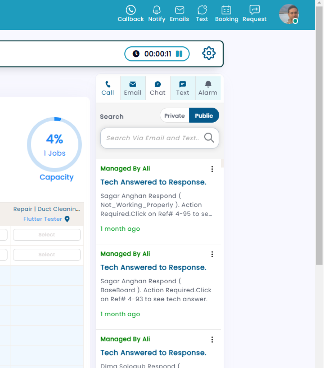Image resolution: width=324 pixels, height=368 pixels.
Task: Open the Callback phone icon
Action: [x=131, y=10]
